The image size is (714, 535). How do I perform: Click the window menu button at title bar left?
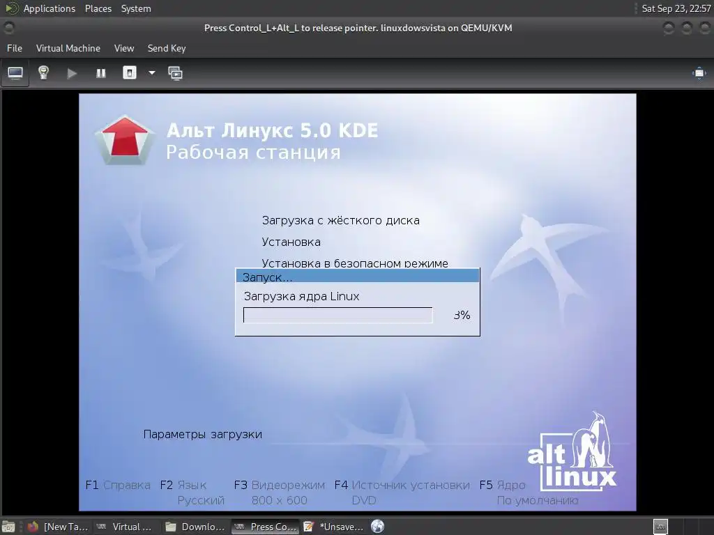(x=8, y=28)
